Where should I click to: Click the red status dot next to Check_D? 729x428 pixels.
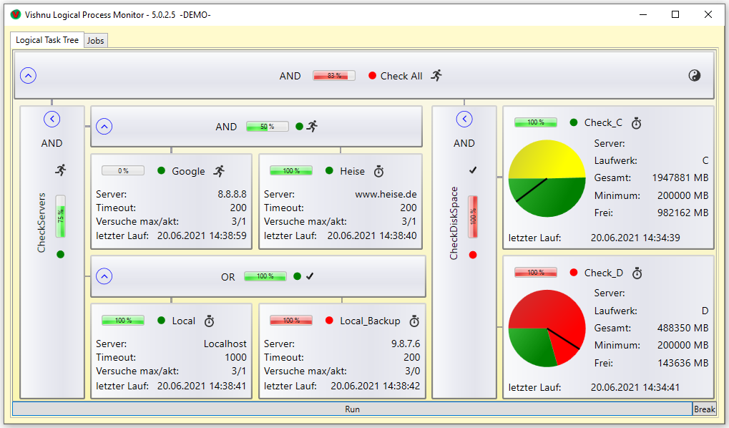tap(573, 273)
